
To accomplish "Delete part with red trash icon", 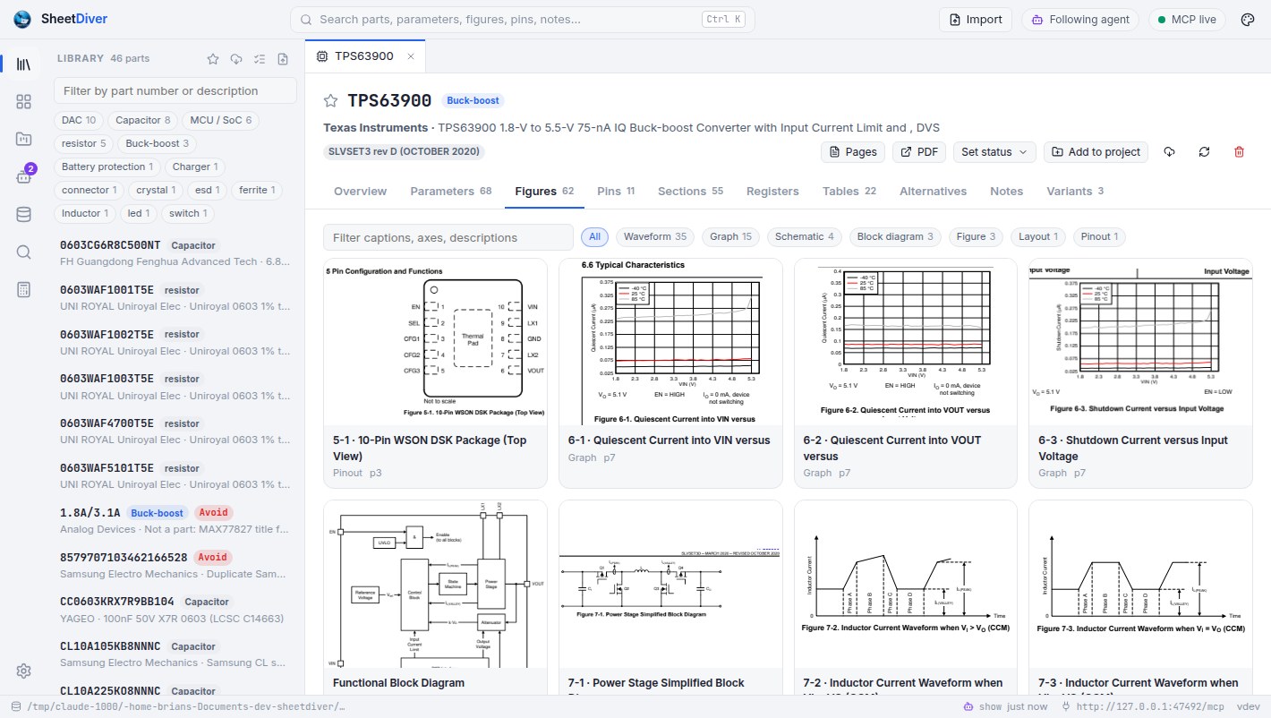I will point(1239,152).
